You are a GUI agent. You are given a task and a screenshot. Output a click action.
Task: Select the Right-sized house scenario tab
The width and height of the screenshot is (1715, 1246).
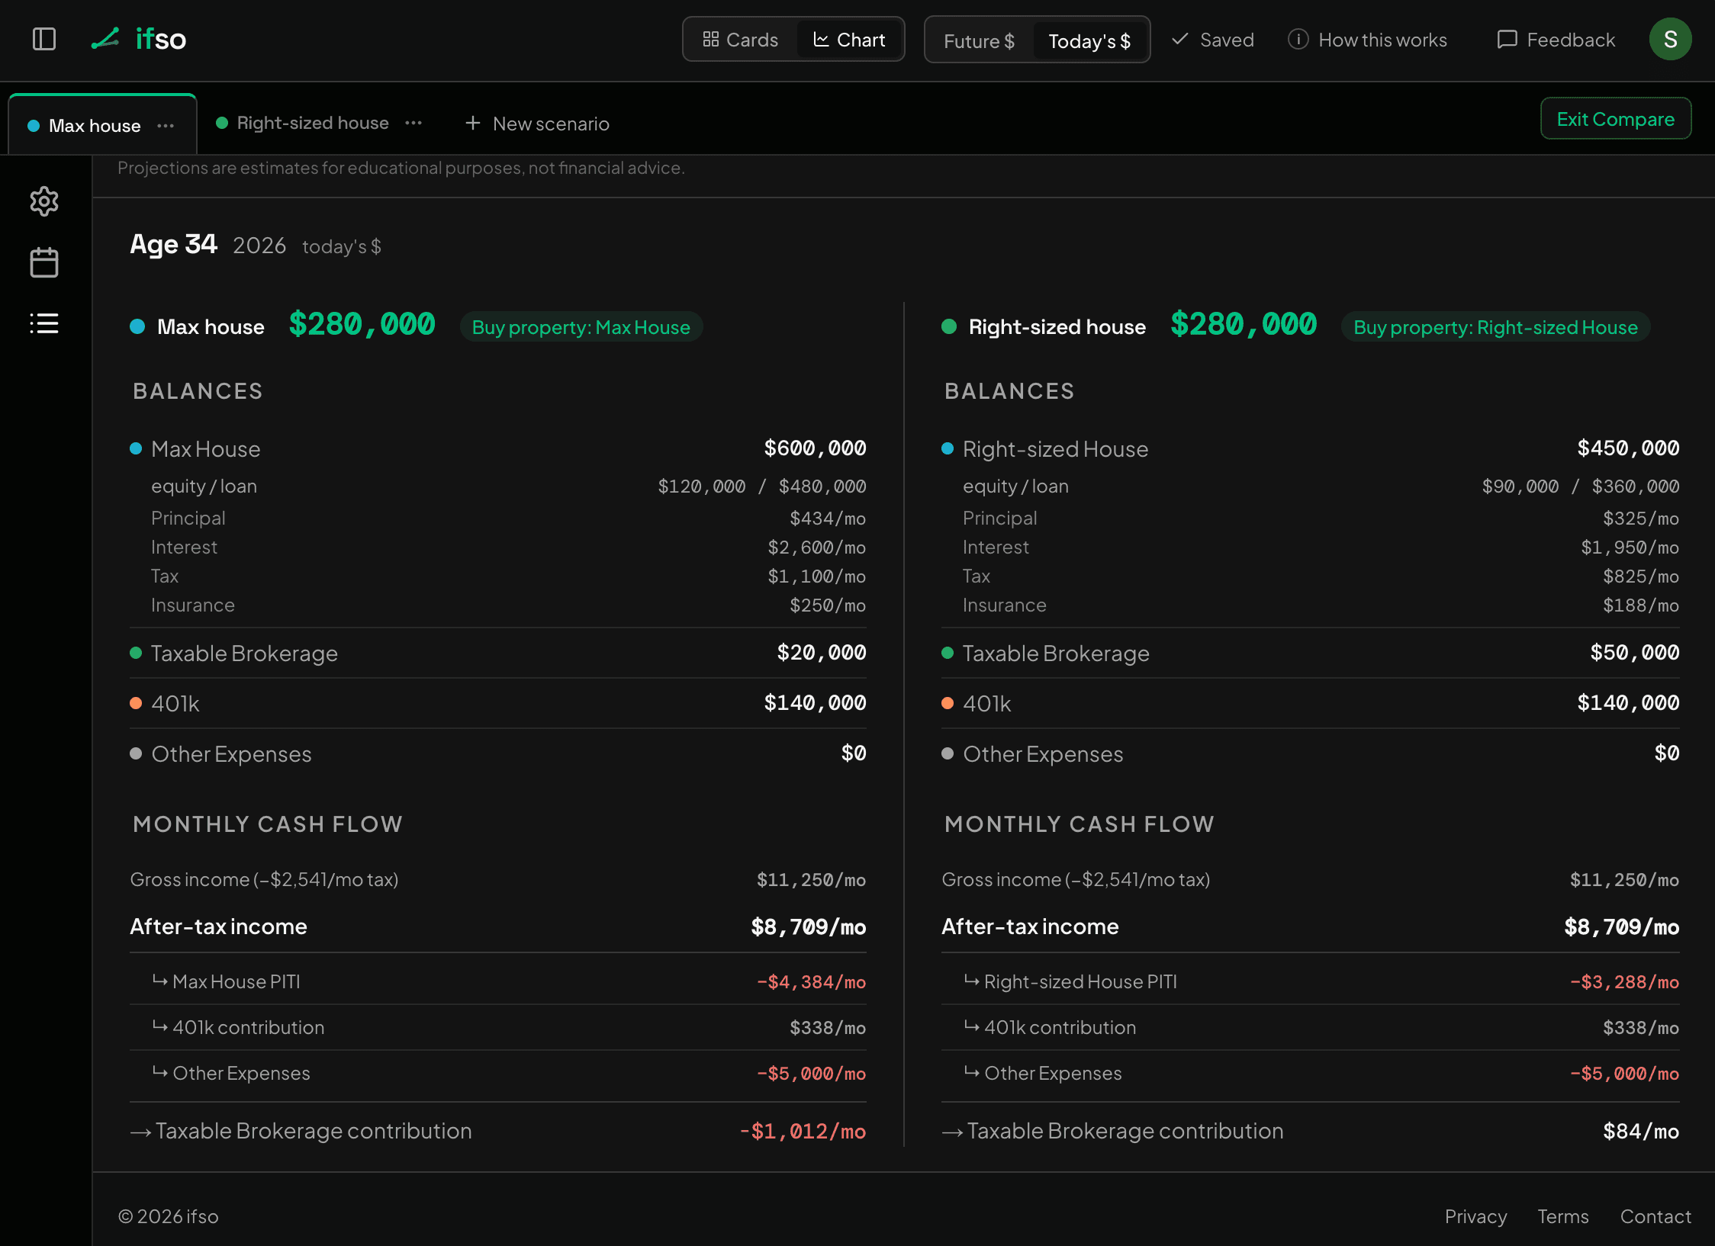point(313,123)
